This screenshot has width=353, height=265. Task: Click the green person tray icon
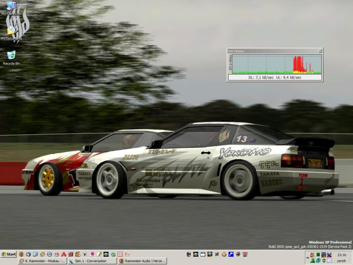pos(313,261)
